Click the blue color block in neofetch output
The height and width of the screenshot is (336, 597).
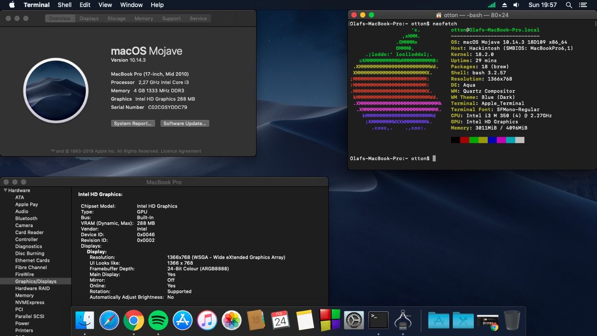tap(492, 140)
